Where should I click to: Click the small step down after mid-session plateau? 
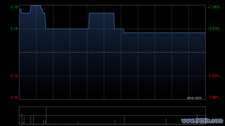pos(124,31)
